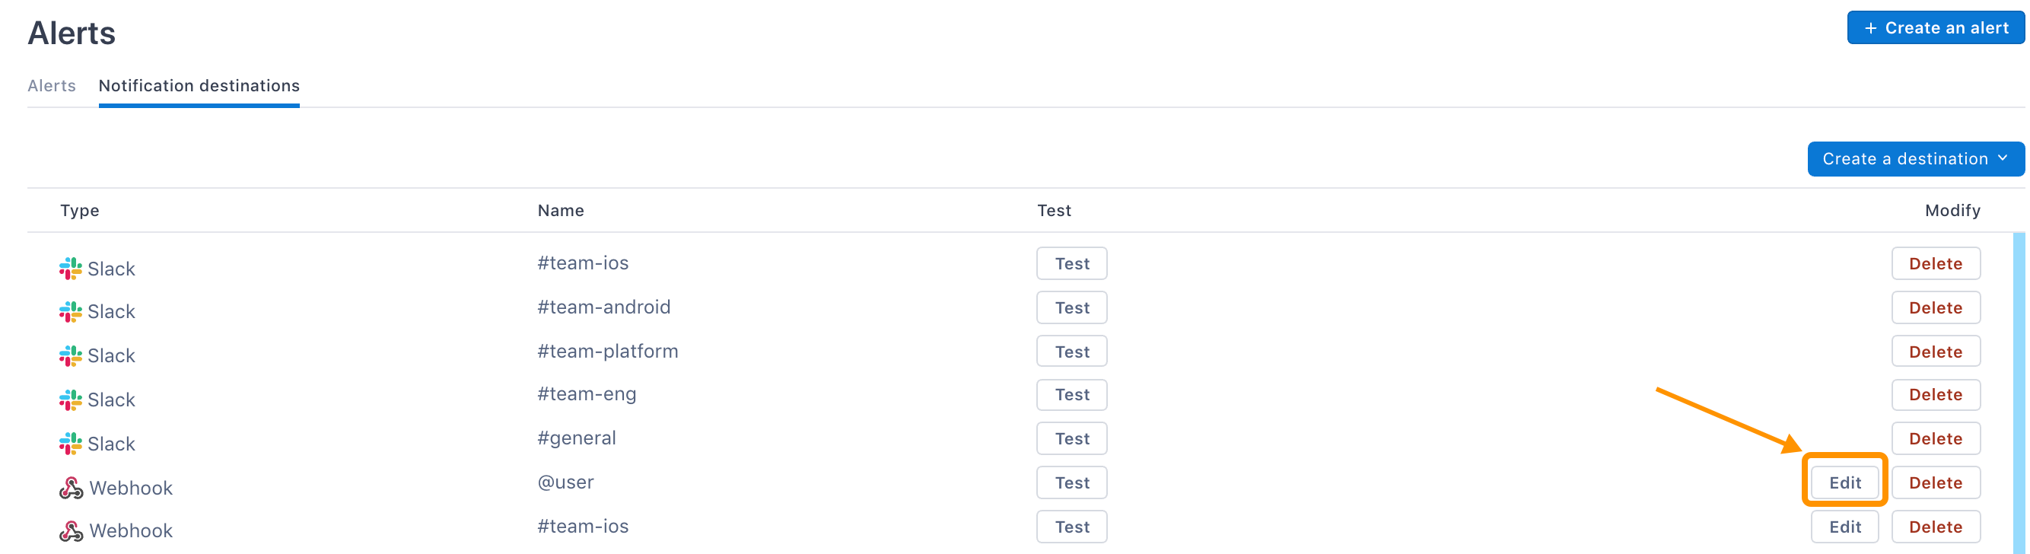This screenshot has width=2030, height=554.
Task: Test the #team-eng Slack destination
Action: pos(1072,395)
